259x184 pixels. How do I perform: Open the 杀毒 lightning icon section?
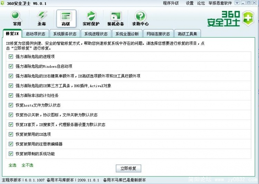click(x=42, y=18)
